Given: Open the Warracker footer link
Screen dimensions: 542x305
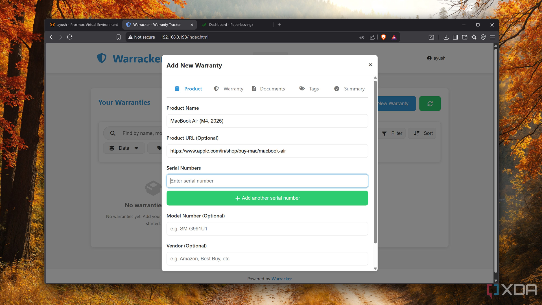Looking at the screenshot, I should pyautogui.click(x=281, y=279).
